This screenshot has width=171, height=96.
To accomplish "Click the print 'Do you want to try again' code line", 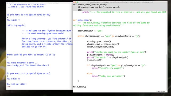I will coord(116,52).
